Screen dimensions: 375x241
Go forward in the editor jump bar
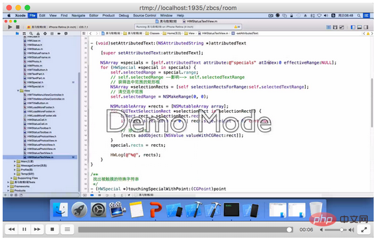coord(96,33)
